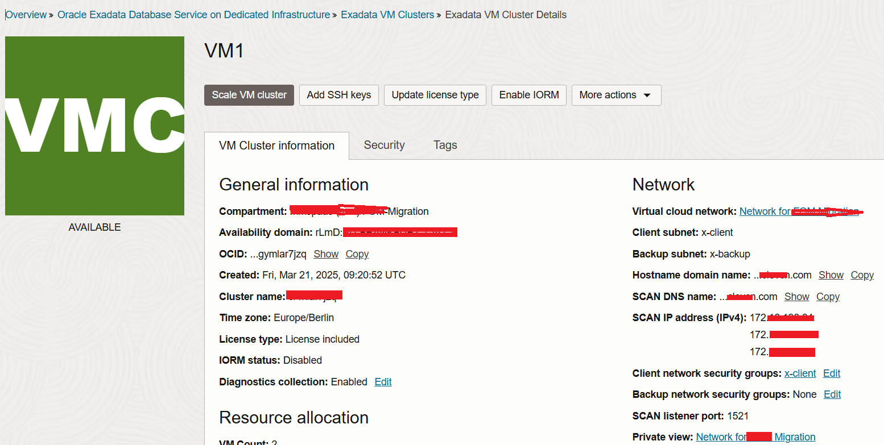The image size is (884, 445).
Task: Open Exadata VM Clusters breadcrumb link
Action: click(x=387, y=15)
